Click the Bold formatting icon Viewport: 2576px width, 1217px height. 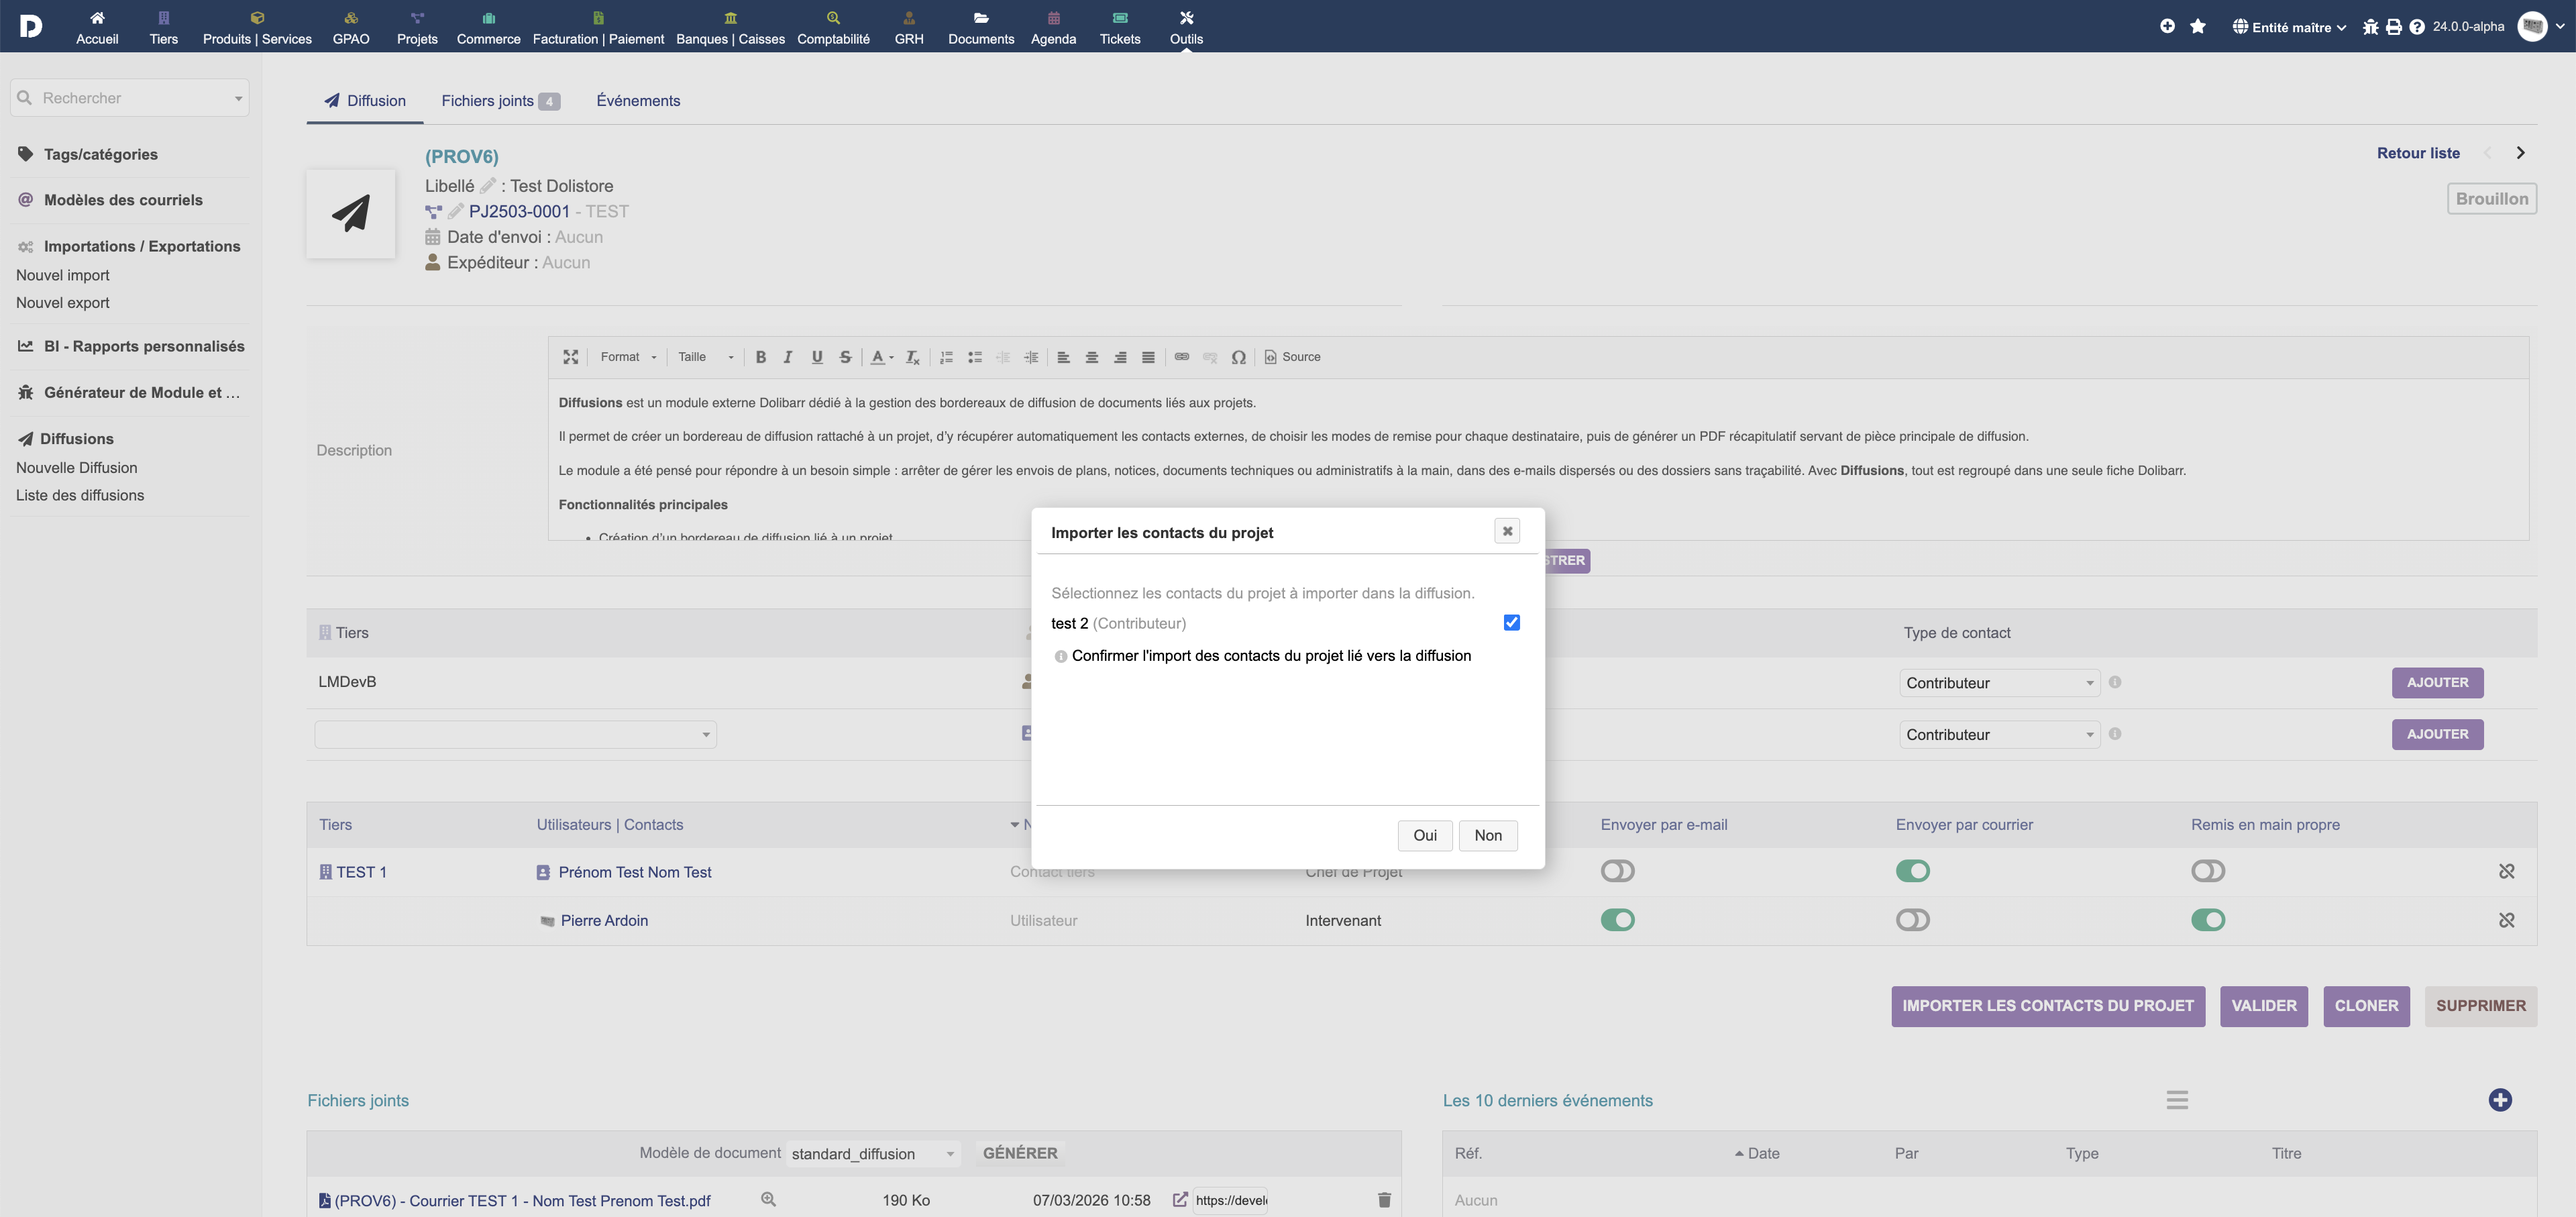pos(760,357)
